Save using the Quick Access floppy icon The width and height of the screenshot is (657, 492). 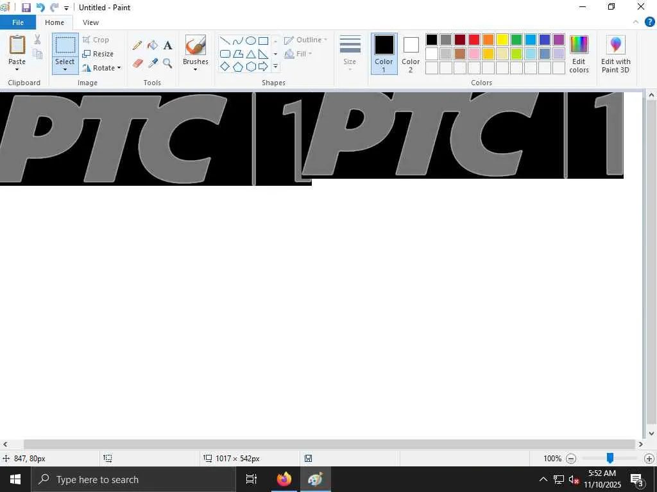pos(26,8)
